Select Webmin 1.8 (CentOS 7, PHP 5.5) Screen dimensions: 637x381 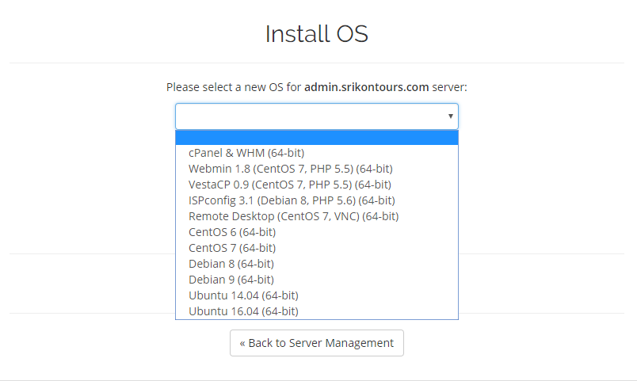coord(290,169)
